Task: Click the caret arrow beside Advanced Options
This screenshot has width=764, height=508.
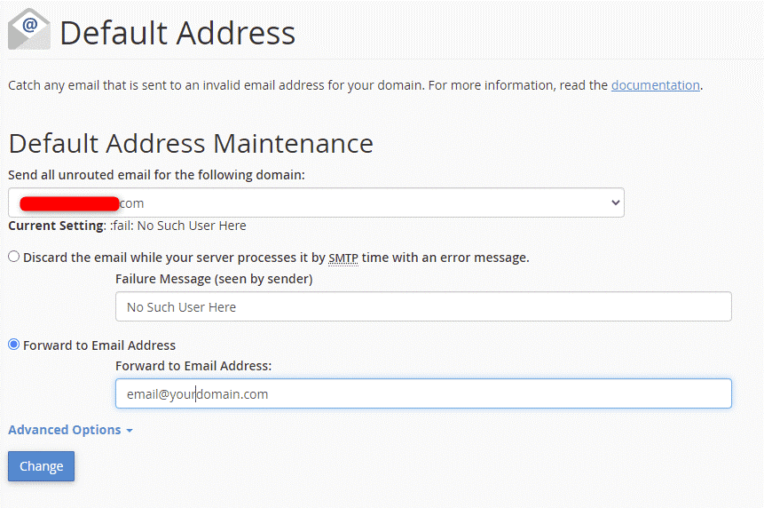Action: [x=130, y=431]
